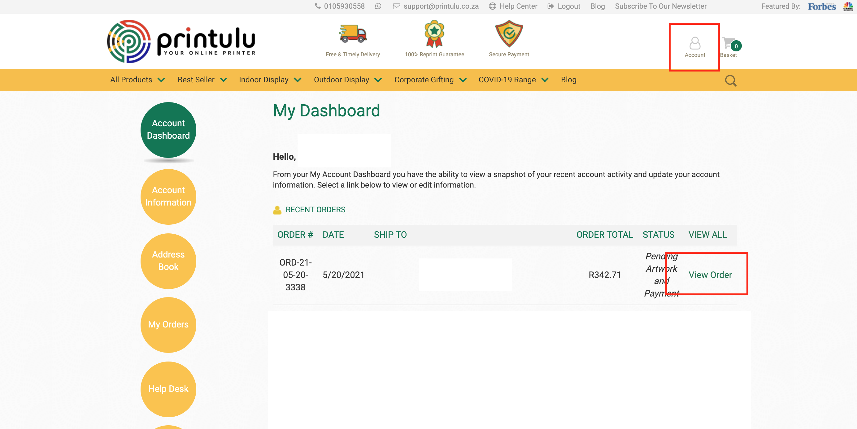This screenshot has width=857, height=429.
Task: Go to My Orders section
Action: point(168,325)
